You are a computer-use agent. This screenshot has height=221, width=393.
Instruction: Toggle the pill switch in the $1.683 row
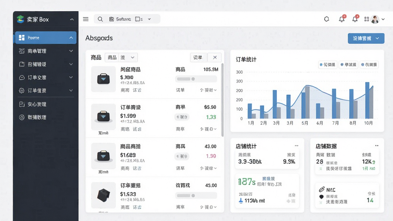coord(182,157)
